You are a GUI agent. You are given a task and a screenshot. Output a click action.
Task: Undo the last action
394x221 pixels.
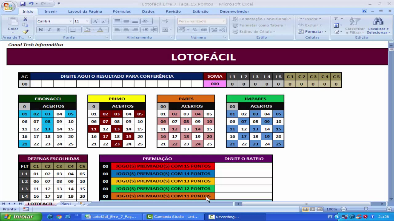31,4
